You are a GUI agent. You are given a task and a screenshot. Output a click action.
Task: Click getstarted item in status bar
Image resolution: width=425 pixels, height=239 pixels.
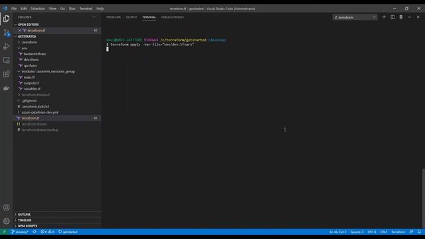(x=68, y=232)
